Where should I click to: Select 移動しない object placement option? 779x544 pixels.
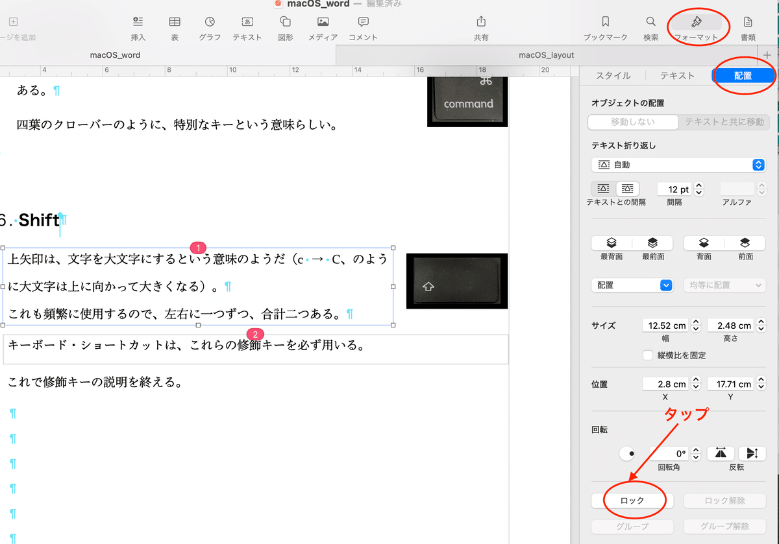pyautogui.click(x=633, y=122)
